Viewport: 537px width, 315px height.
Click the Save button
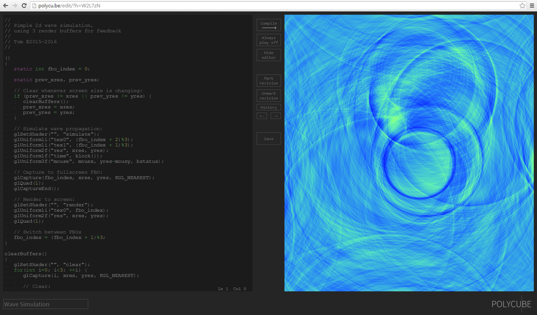coord(268,139)
